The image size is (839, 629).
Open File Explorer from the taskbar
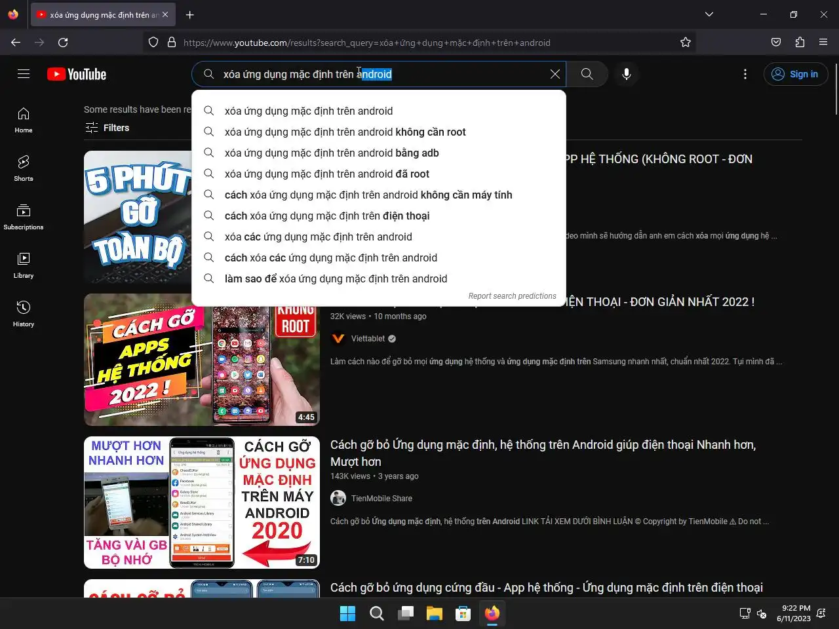coord(435,613)
